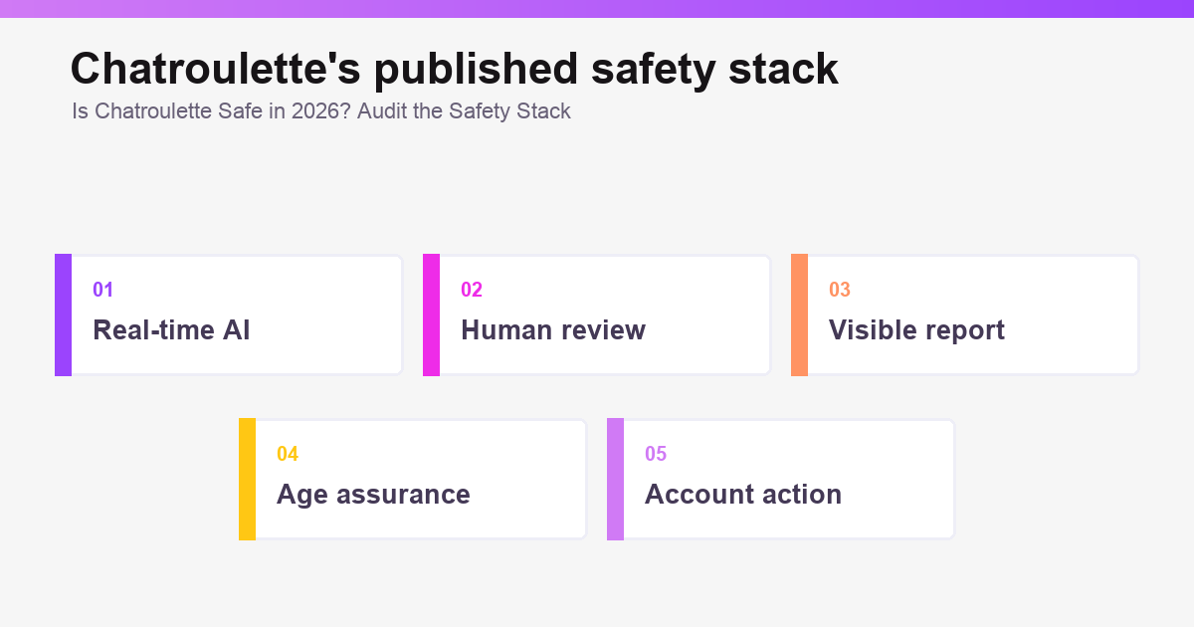Select the "Human review" card title
1194x627 pixels.
pyautogui.click(x=553, y=330)
